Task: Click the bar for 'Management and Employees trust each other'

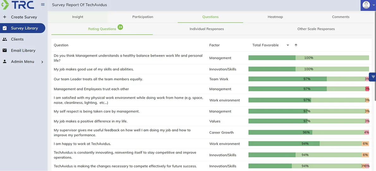Action: coord(309,89)
